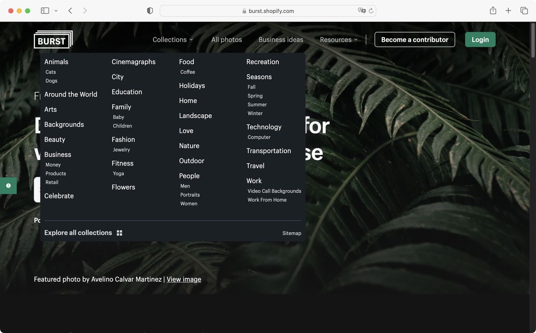This screenshot has height=333, width=536.
Task: Click the green help badge on the left edge
Action: click(x=8, y=185)
